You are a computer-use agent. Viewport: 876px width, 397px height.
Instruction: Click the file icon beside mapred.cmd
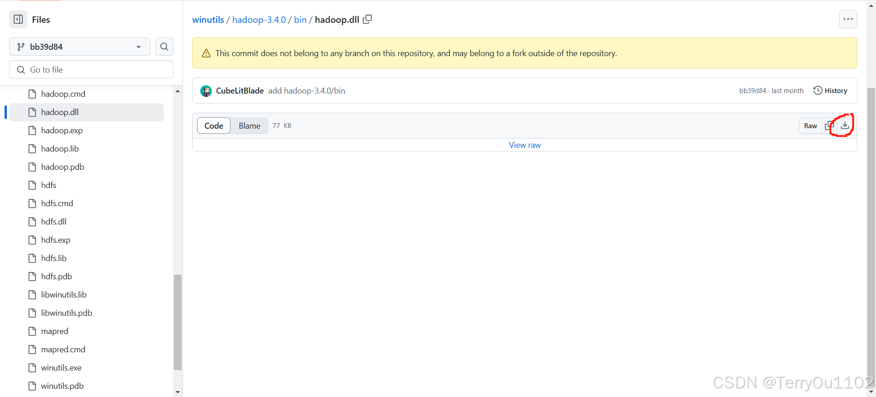pos(32,350)
